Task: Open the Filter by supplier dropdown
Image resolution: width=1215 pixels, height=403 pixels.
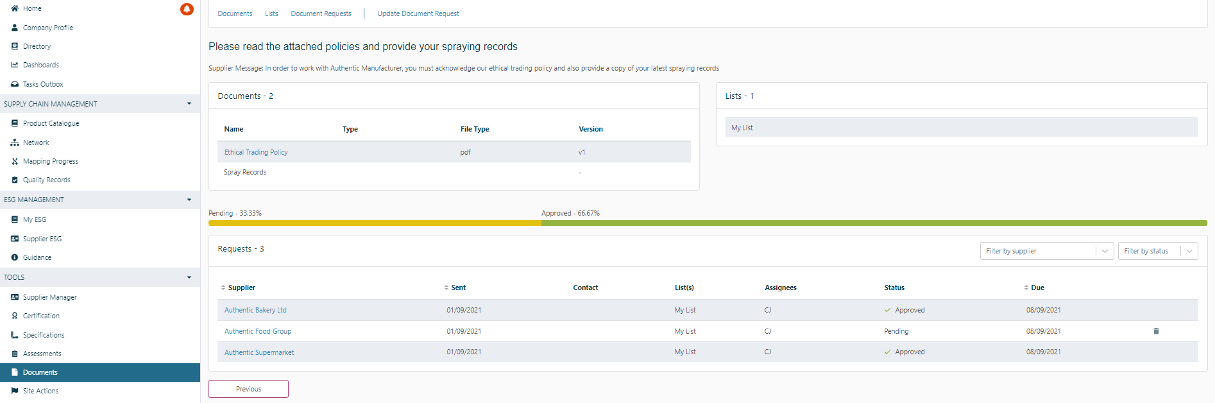Action: pyautogui.click(x=1104, y=251)
